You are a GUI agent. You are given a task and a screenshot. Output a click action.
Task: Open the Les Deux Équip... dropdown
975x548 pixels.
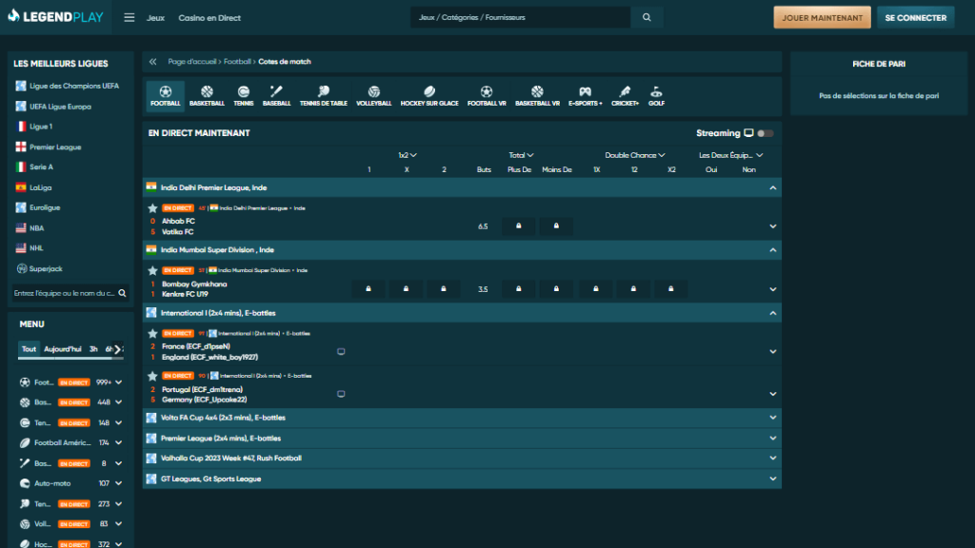click(730, 155)
